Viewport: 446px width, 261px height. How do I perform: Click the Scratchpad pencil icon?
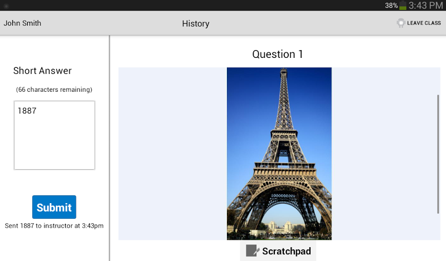[x=253, y=251]
